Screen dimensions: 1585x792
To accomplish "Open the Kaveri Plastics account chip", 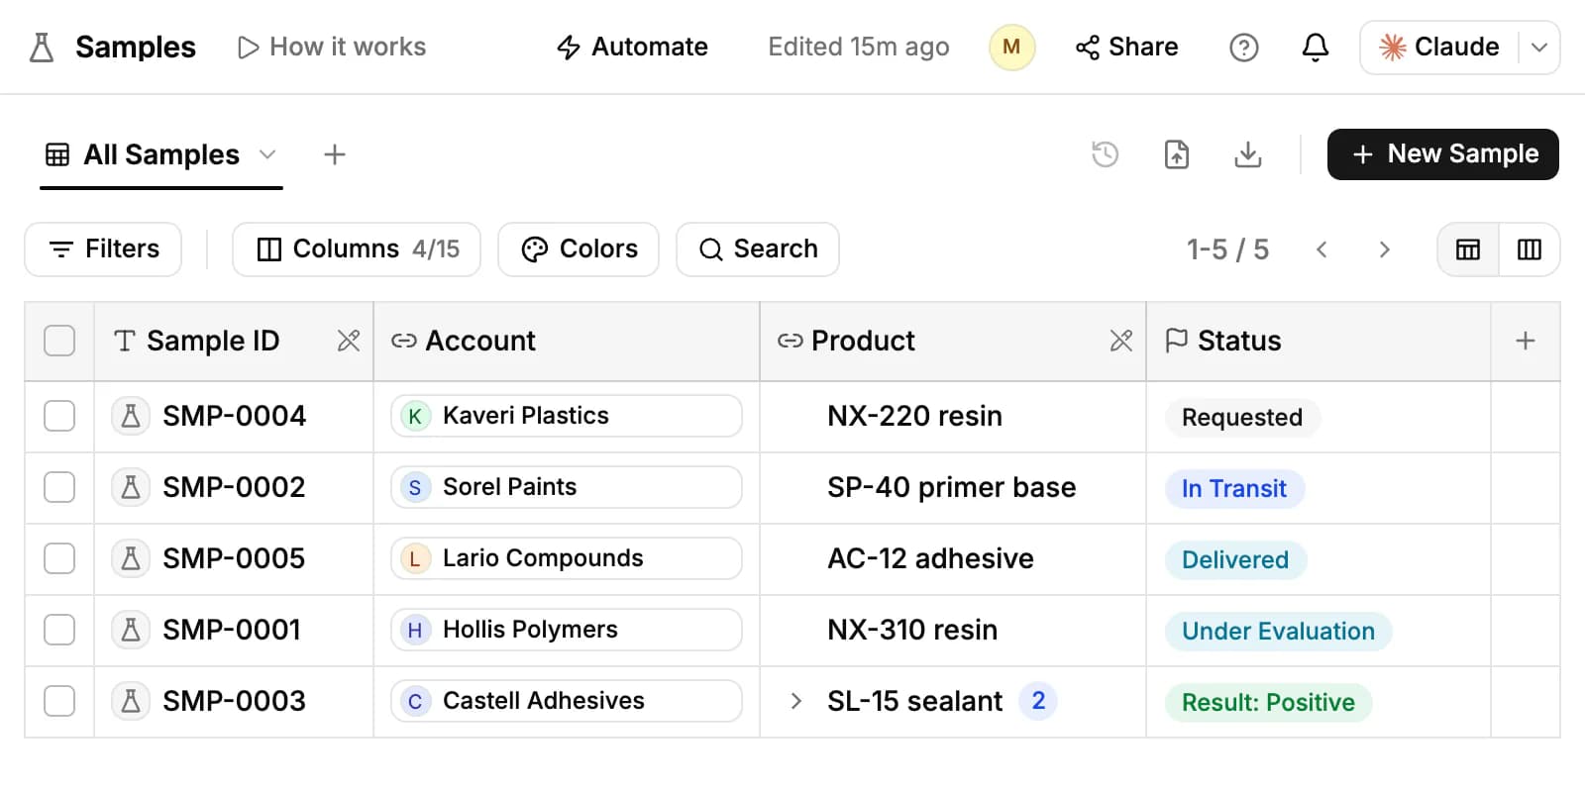I will [x=567, y=416].
